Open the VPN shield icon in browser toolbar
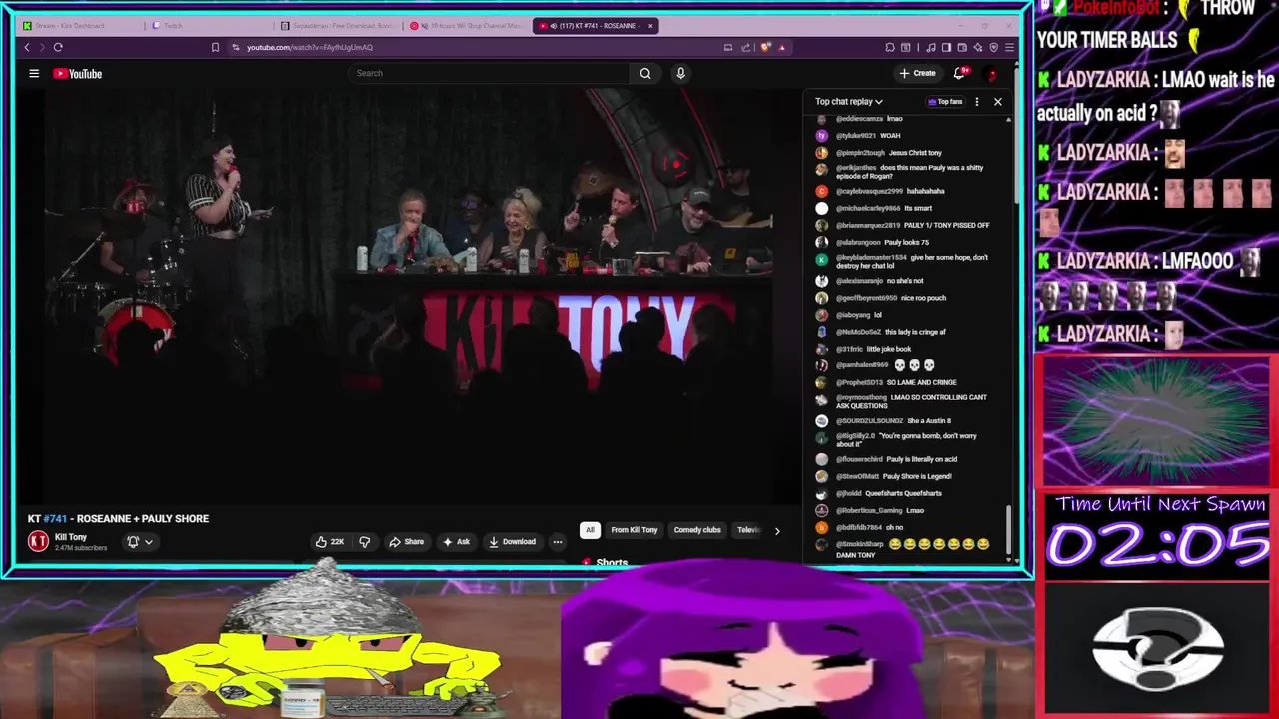The image size is (1279, 719). coord(993,47)
